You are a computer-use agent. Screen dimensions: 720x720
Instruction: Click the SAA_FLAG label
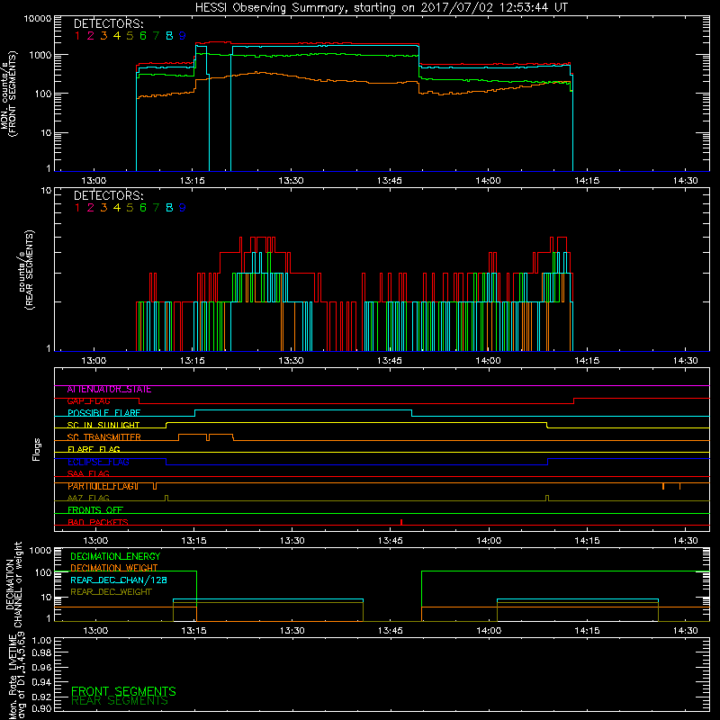coord(88,474)
